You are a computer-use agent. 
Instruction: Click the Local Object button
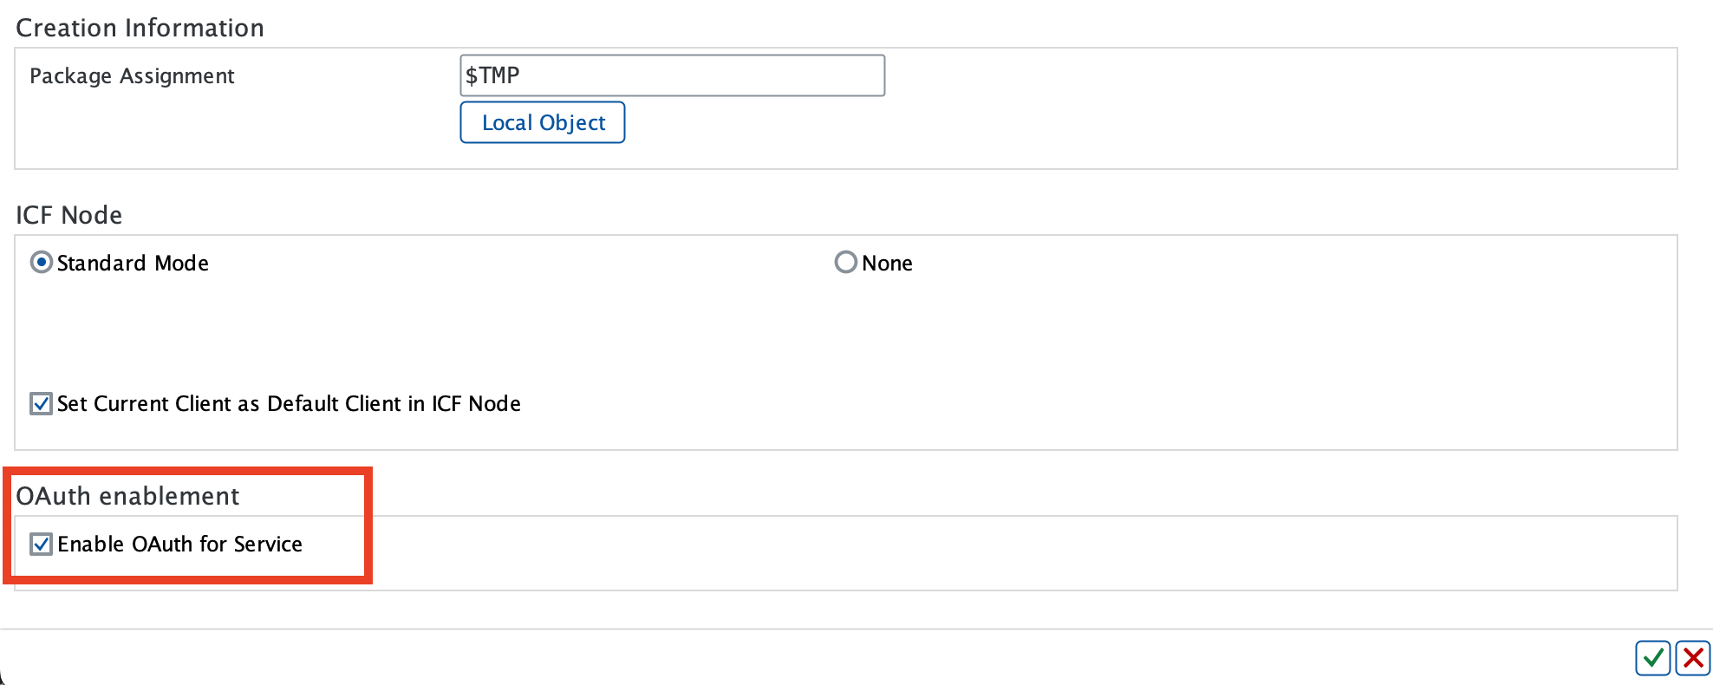click(542, 122)
